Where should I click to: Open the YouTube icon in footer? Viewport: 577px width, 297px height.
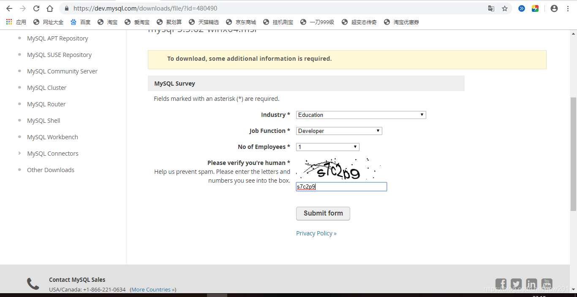pos(547,284)
